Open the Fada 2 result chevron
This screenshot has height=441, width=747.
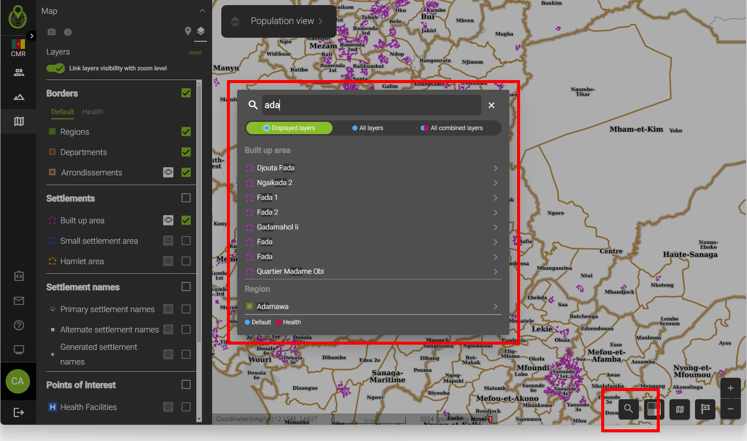point(495,213)
